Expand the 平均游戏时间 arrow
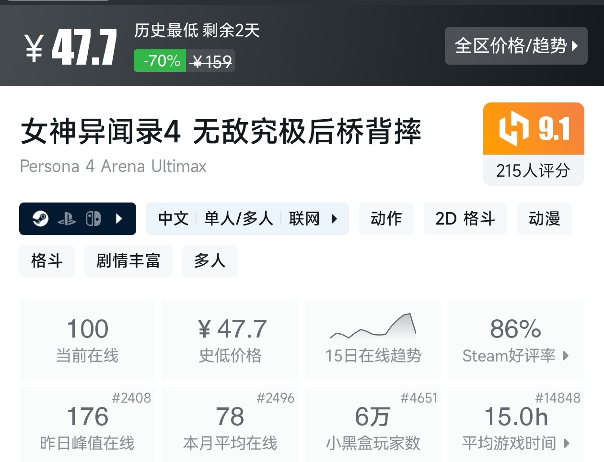 click(567, 443)
